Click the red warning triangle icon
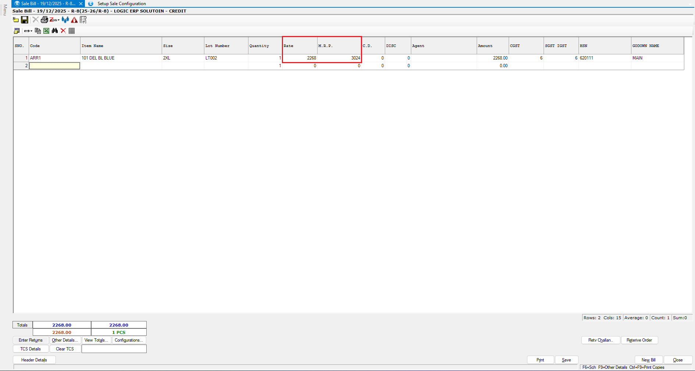The image size is (695, 371). (74, 20)
